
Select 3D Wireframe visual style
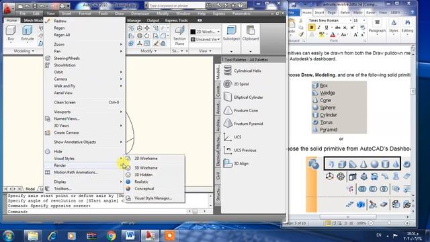155,167
